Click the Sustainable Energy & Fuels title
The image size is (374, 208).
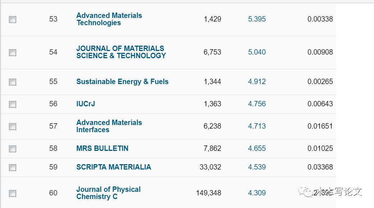pos(122,82)
